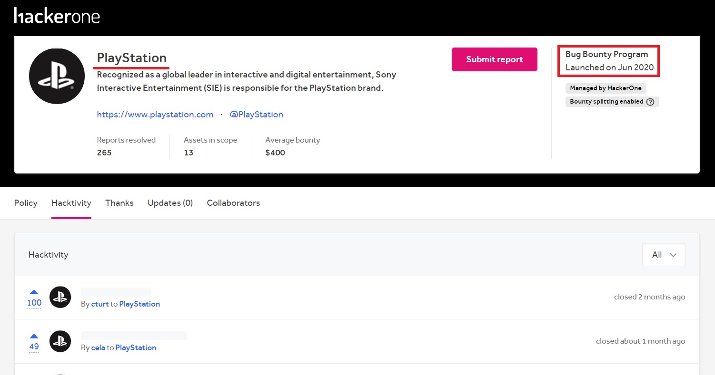Image resolution: width=715 pixels, height=375 pixels.
Task: Click PlayStation link in cturt's report
Action: pos(139,304)
